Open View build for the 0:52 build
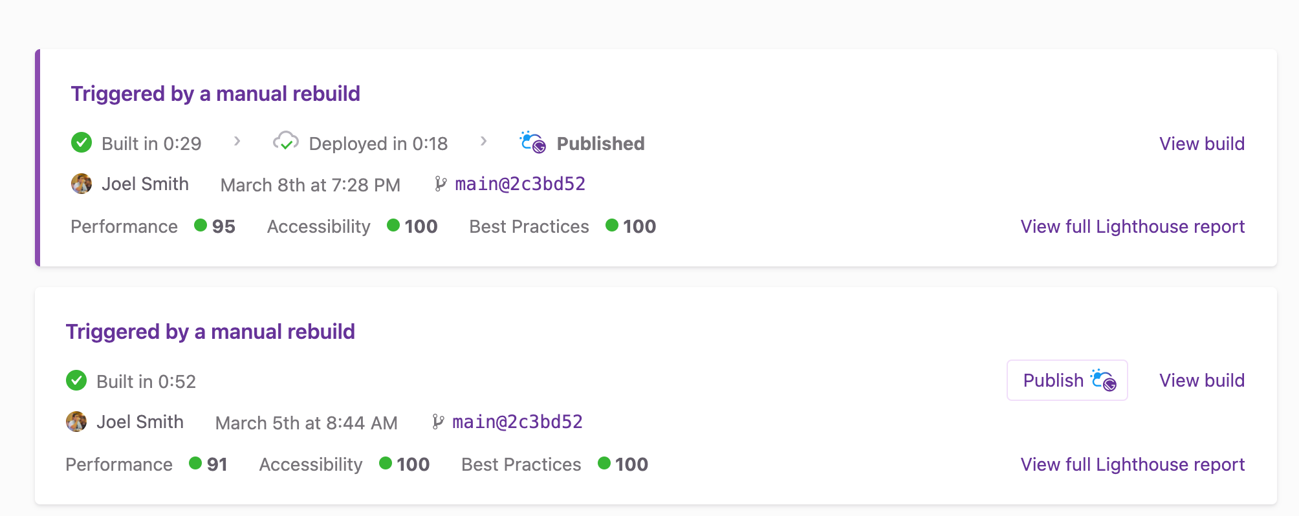 [1202, 380]
